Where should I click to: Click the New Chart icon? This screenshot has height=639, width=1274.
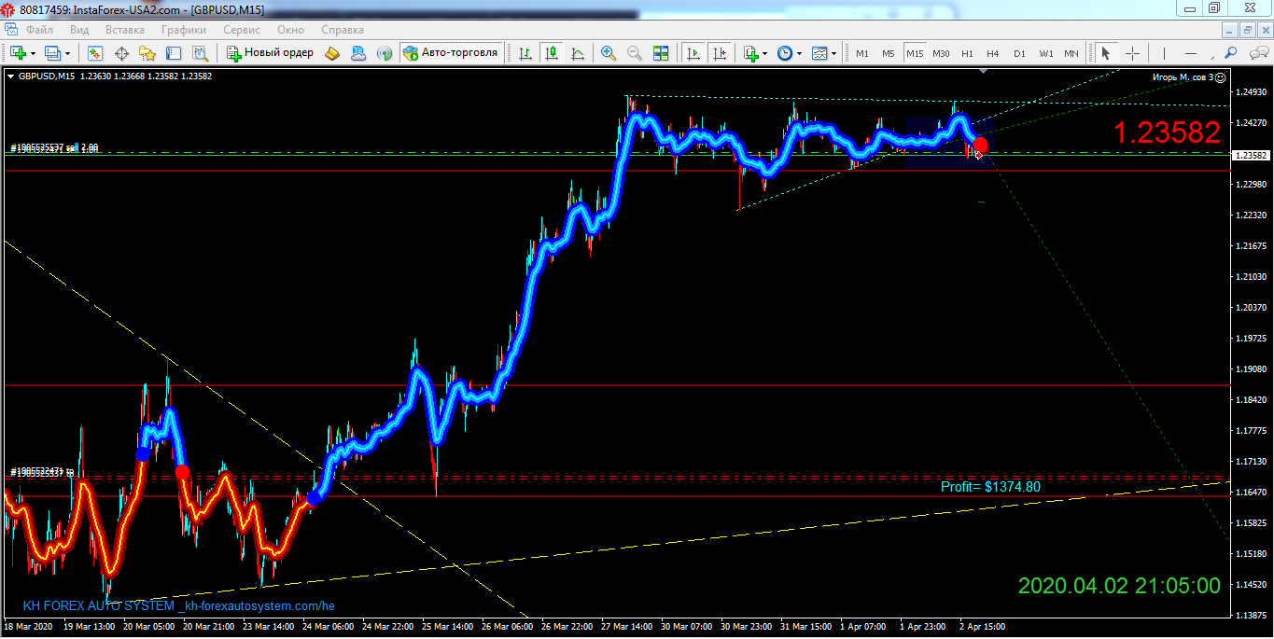(18, 53)
